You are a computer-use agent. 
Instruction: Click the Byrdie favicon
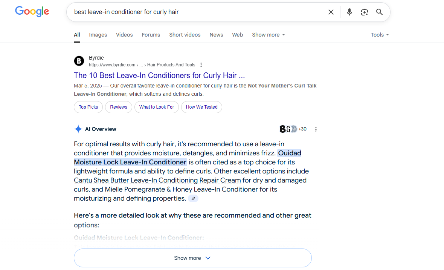tap(79, 61)
